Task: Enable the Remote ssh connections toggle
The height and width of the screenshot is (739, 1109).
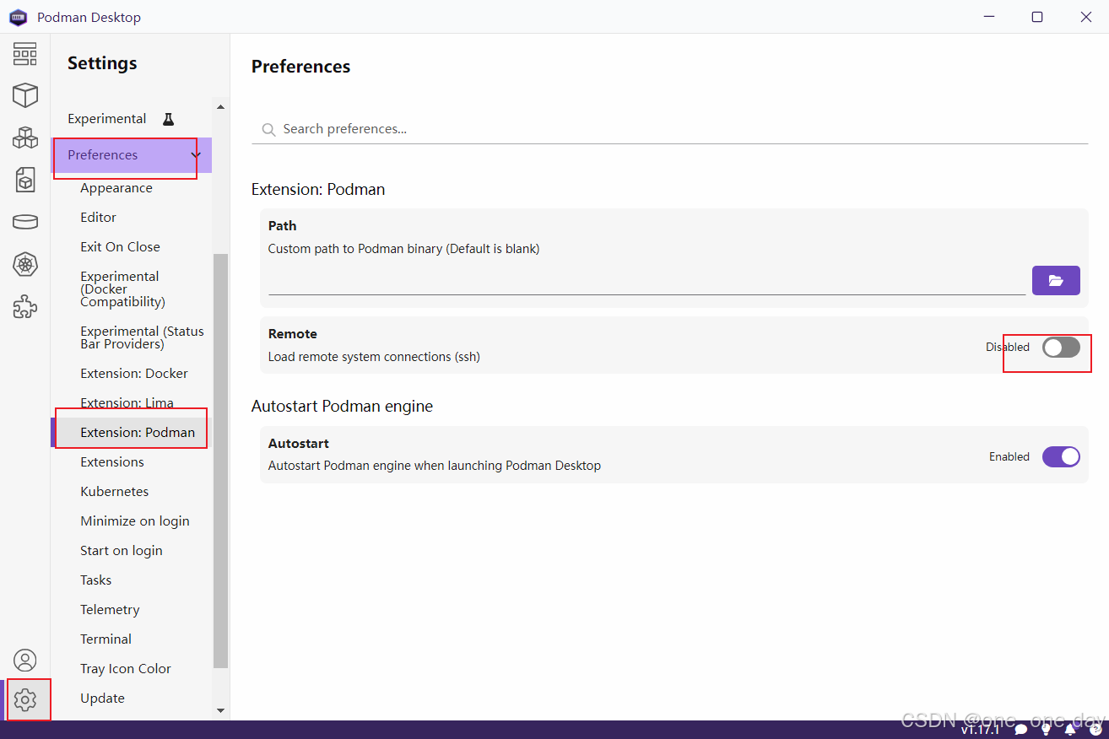Action: (x=1061, y=347)
